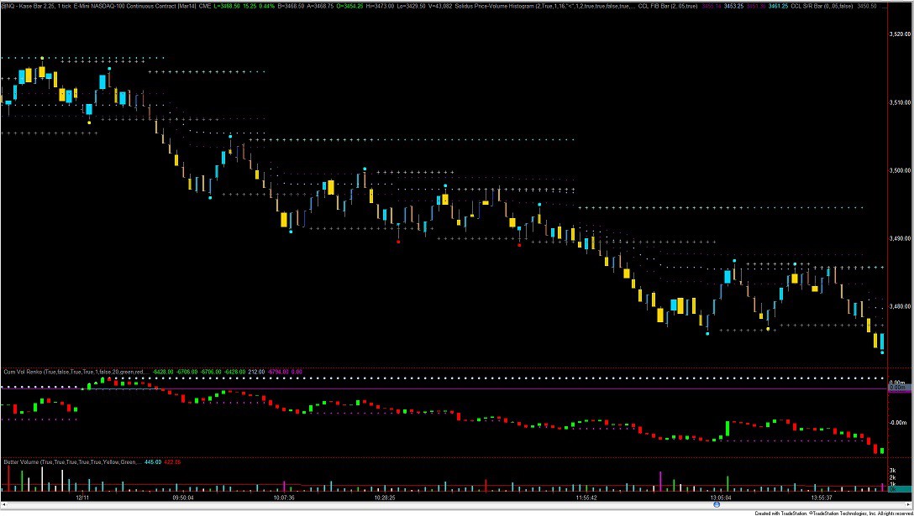The height and width of the screenshot is (516, 914).
Task: Click the 09:50:04 time axis label
Action: point(183,498)
